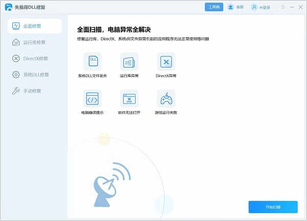Click the 游戏运行失败 label
Image resolution: width=307 pixels, height=221 pixels.
click(x=166, y=113)
